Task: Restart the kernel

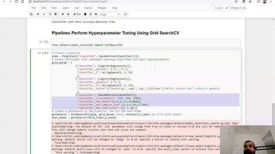Action: (91, 14)
